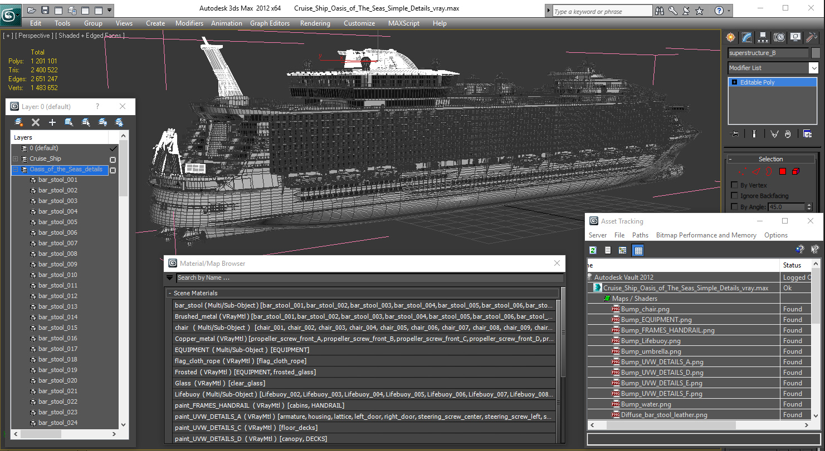Screen dimensions: 825x451
Task: Click Refresh icon in Asset Tracking toolbar
Action: (x=593, y=250)
